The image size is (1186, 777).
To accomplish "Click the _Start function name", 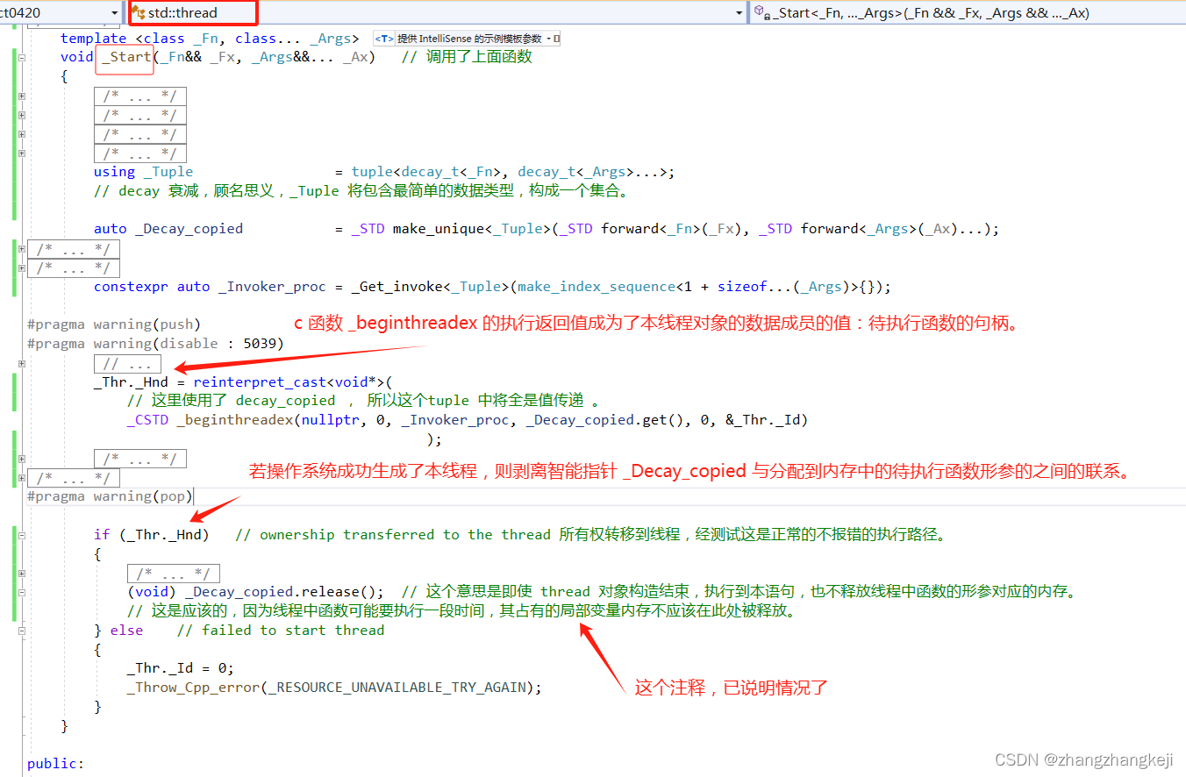I will point(126,57).
